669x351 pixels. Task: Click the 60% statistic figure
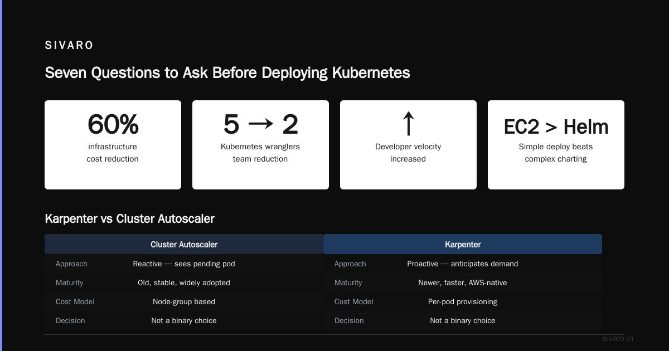tap(113, 124)
